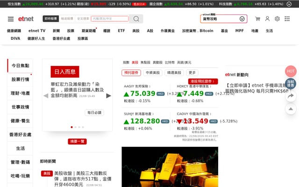Open ETF navigation menu

click(121, 31)
